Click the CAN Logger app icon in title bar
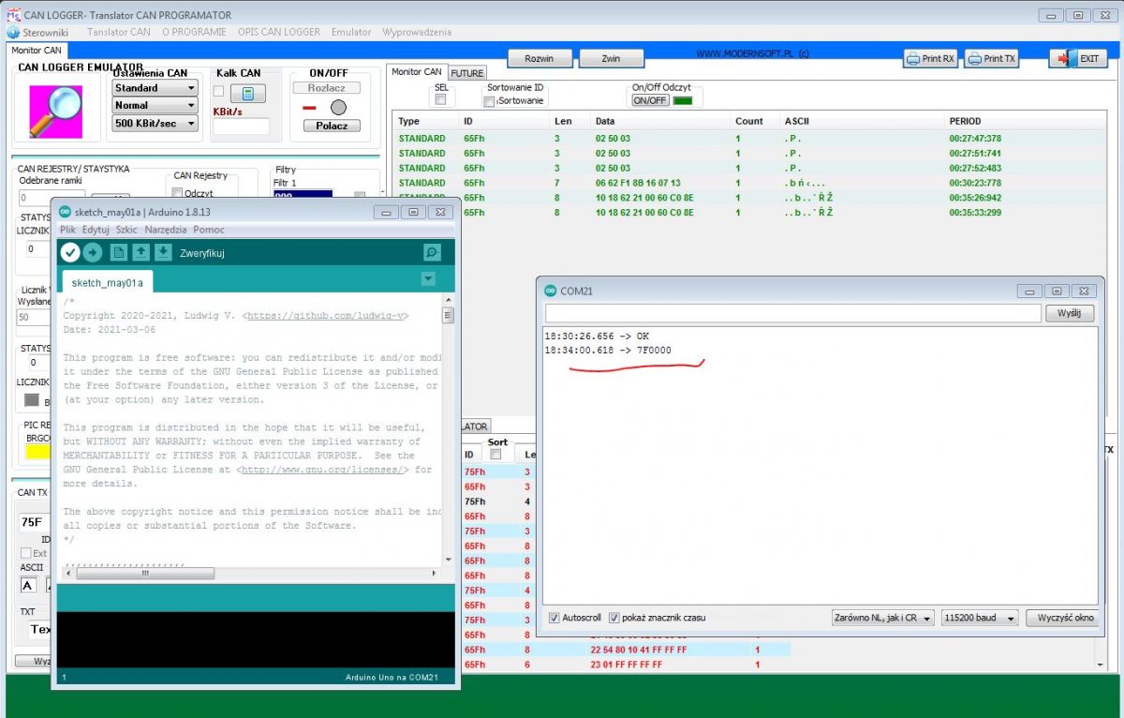The width and height of the screenshot is (1124, 718). tap(14, 15)
